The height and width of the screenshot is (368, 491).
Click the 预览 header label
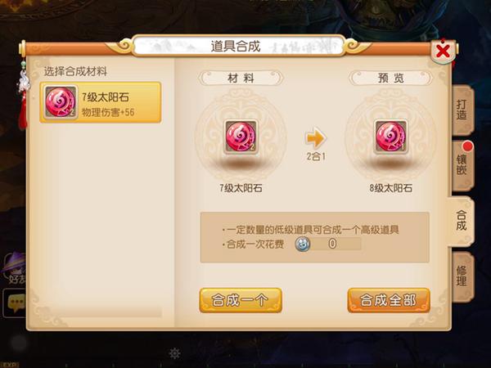tap(390, 79)
